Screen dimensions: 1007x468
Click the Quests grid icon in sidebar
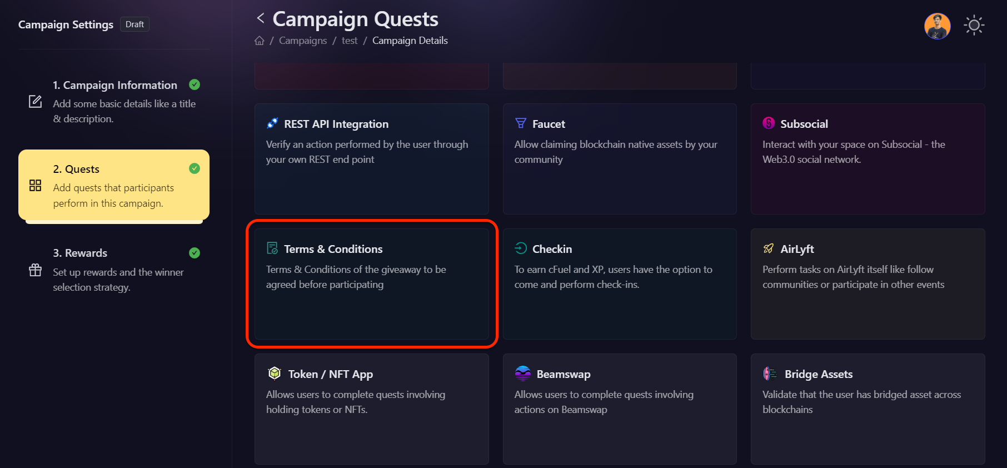[35, 186]
